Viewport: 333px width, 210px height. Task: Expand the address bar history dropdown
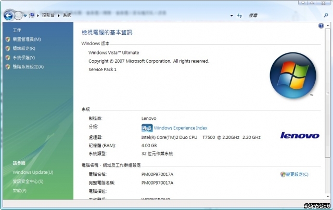pos(232,16)
